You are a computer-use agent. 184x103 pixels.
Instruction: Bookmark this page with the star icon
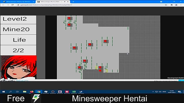click(166, 5)
